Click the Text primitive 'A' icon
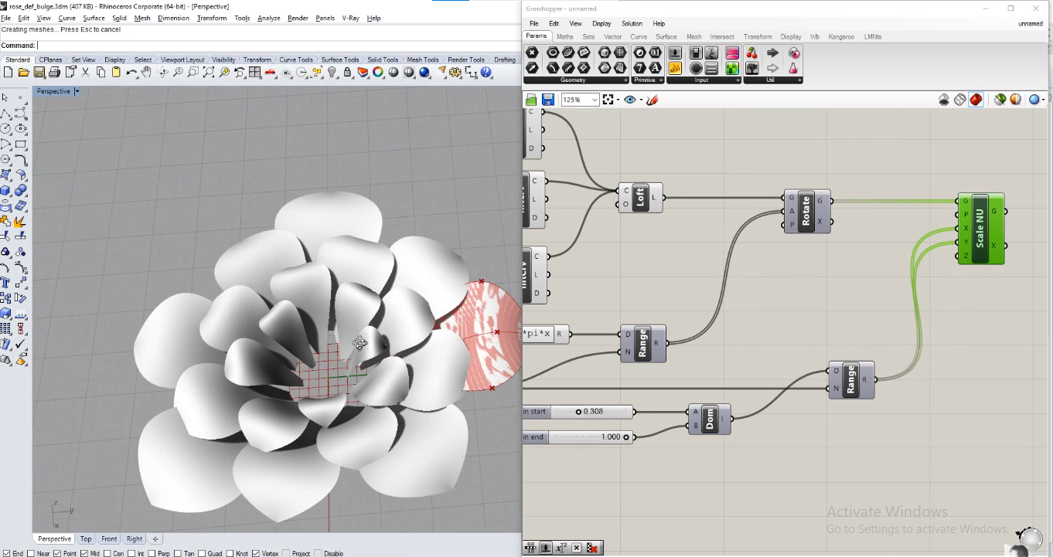Image resolution: width=1053 pixels, height=557 pixels. click(x=656, y=68)
